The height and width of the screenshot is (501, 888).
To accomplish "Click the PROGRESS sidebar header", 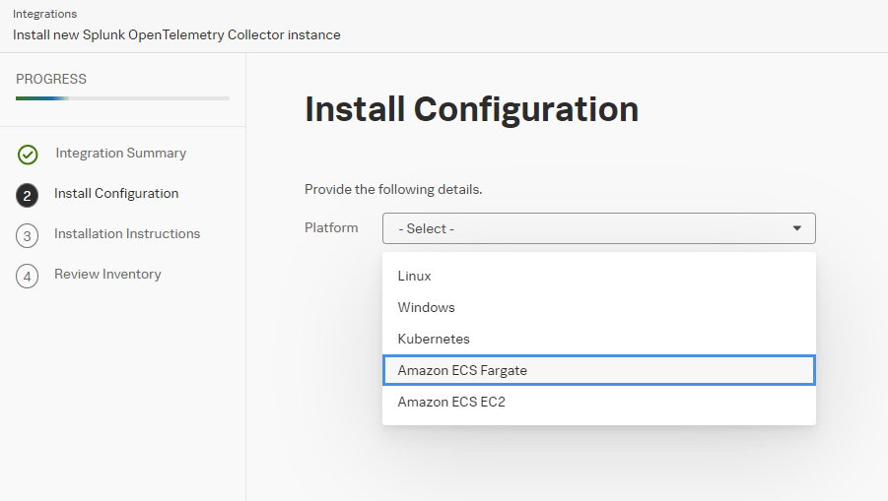I will 51,79.
